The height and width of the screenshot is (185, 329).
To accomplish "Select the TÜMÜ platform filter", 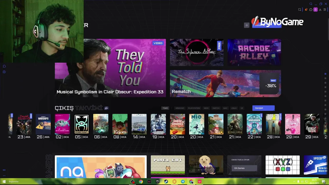I will click(x=165, y=108).
